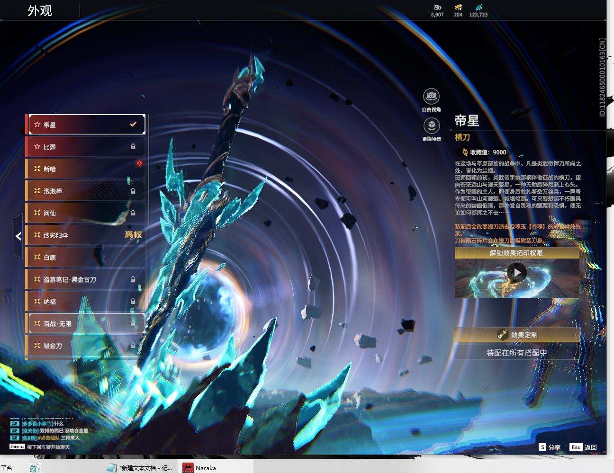Viewport: 614px width, 473px height.
Task: Click the star rarity icon beside 帝星
Action: pos(37,125)
